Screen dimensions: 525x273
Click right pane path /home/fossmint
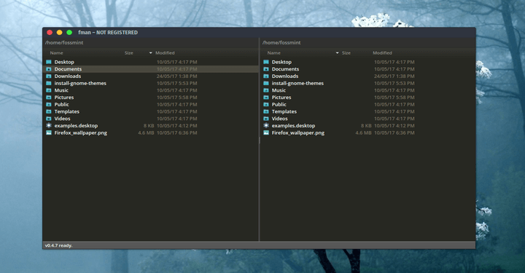[x=281, y=42]
